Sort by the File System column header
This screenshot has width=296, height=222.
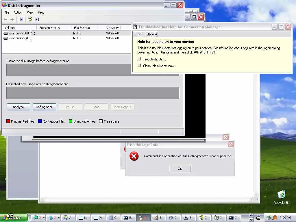tap(84, 28)
